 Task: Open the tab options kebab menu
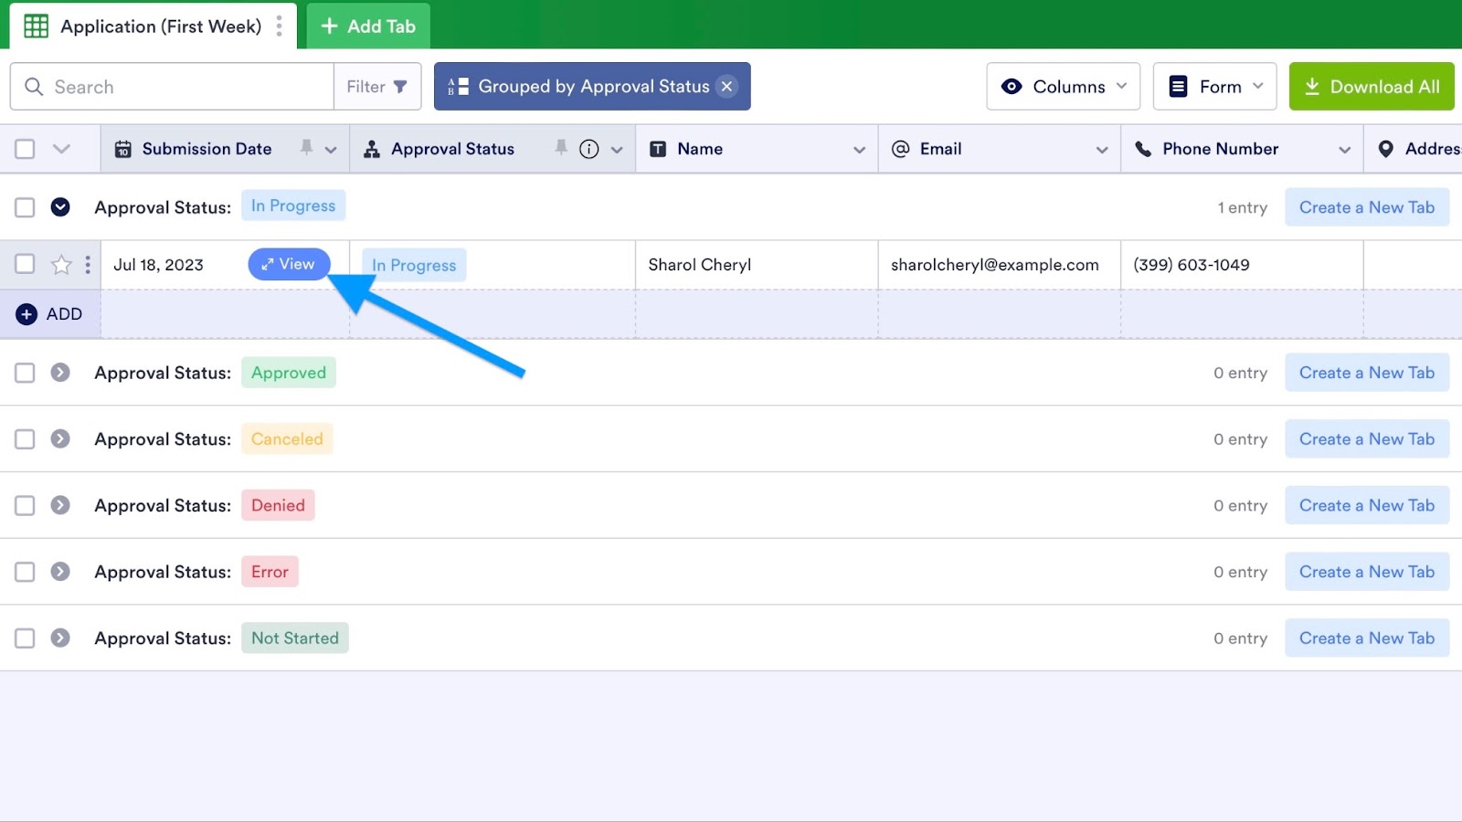280,26
